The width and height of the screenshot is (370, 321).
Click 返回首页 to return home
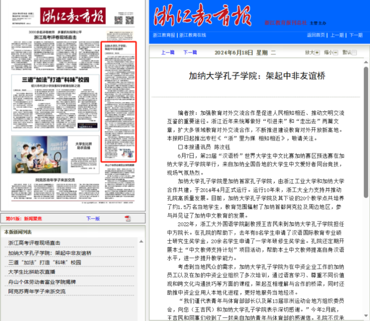pos(316,35)
